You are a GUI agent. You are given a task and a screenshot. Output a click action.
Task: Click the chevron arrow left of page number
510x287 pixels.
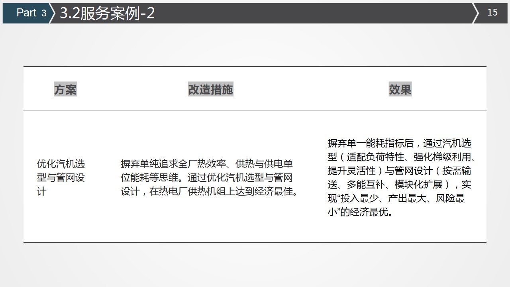(476, 13)
